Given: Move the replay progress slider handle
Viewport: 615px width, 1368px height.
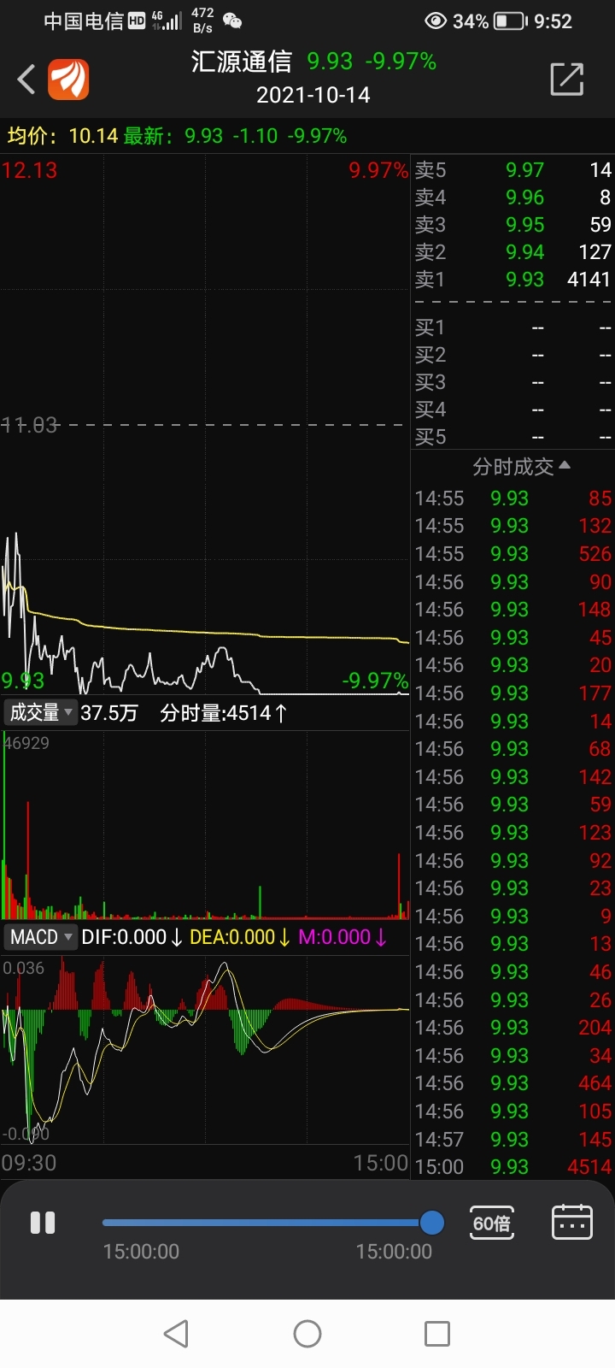Looking at the screenshot, I should point(432,1223).
